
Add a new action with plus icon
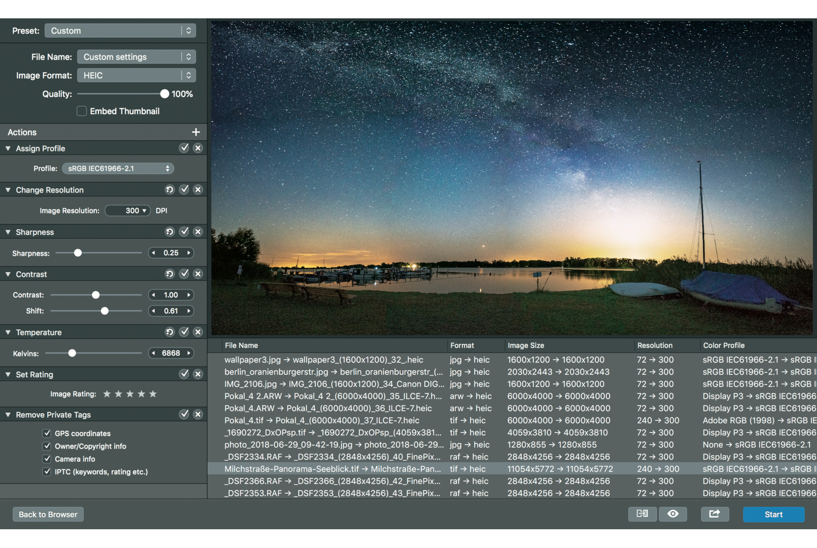195,132
